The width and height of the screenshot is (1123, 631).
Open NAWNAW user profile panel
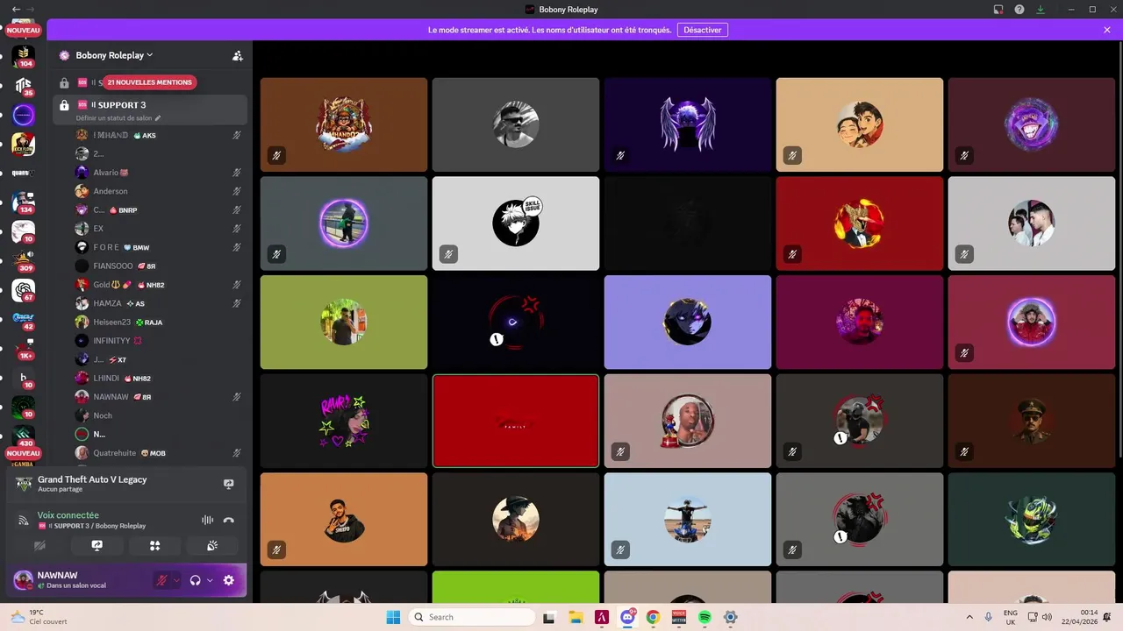[x=79, y=580]
